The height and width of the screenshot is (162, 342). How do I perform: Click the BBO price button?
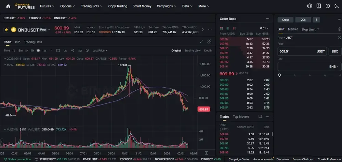(x=335, y=51)
